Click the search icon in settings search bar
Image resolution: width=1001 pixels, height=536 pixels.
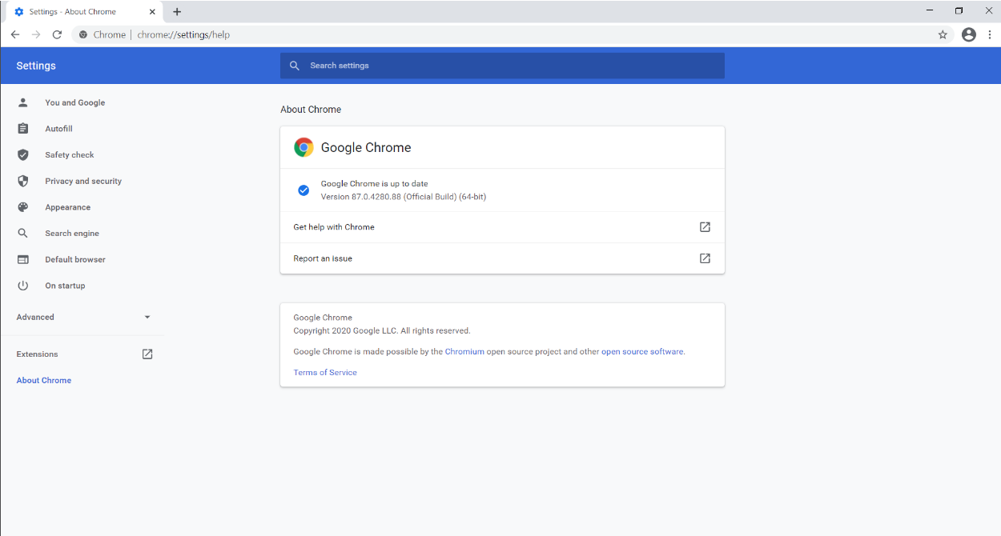click(295, 66)
